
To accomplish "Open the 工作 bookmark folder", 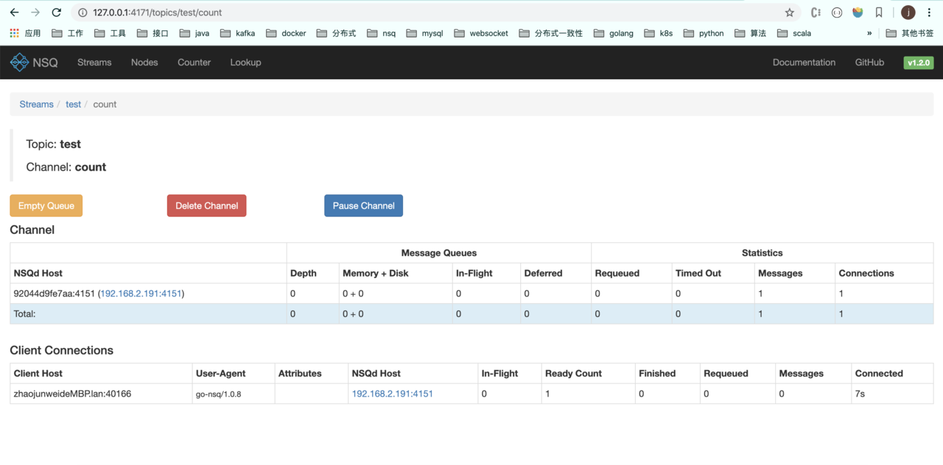I will click(67, 33).
